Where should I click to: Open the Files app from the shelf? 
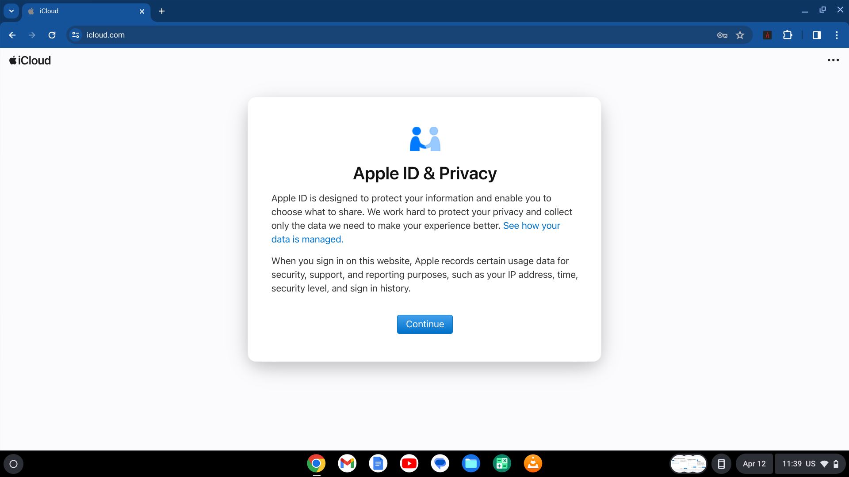471,463
